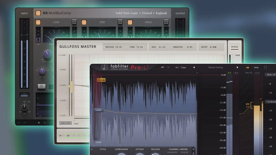Toggle the Gullfoss BYPASS button

(235, 47)
